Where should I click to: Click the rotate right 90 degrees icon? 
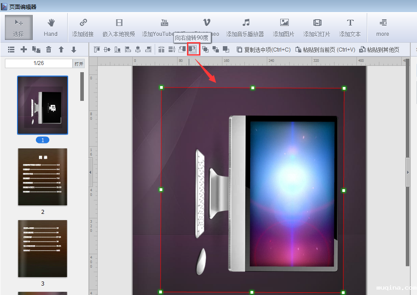pyautogui.click(x=193, y=50)
